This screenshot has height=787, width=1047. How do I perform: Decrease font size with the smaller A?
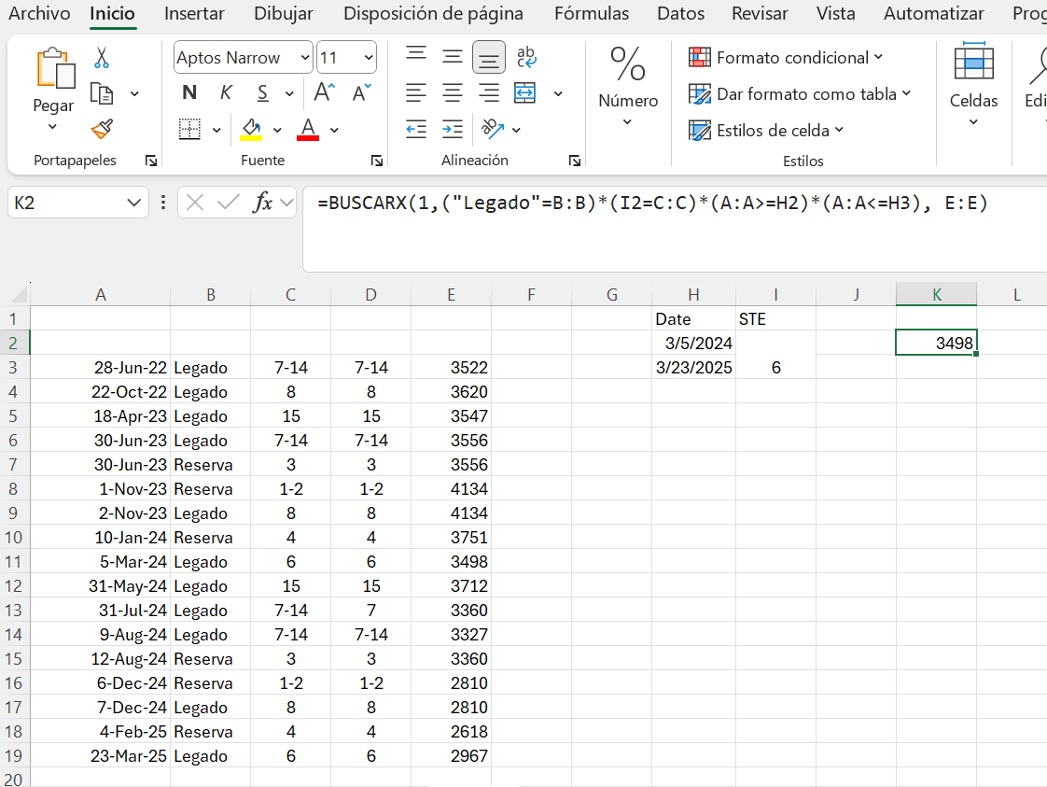tap(362, 92)
